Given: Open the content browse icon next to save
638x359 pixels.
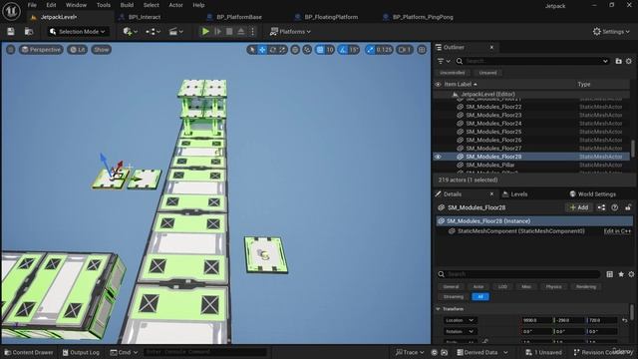Looking at the screenshot, I should pyautogui.click(x=29, y=31).
